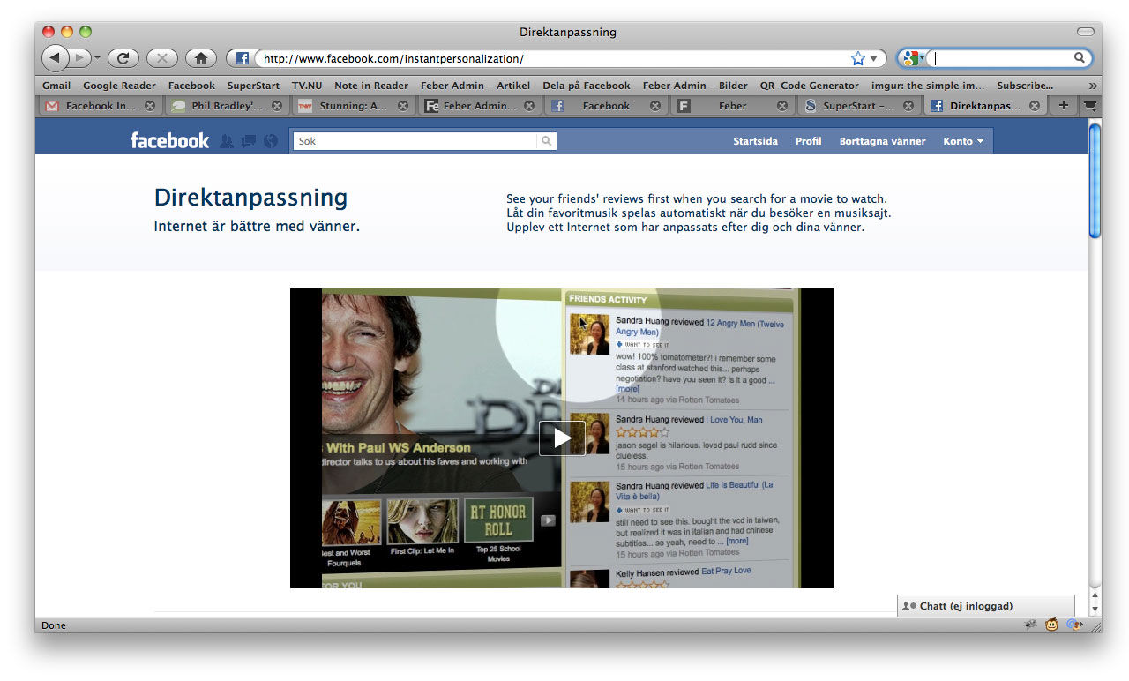Open the search engine dropdown next to Google icon

(x=922, y=58)
